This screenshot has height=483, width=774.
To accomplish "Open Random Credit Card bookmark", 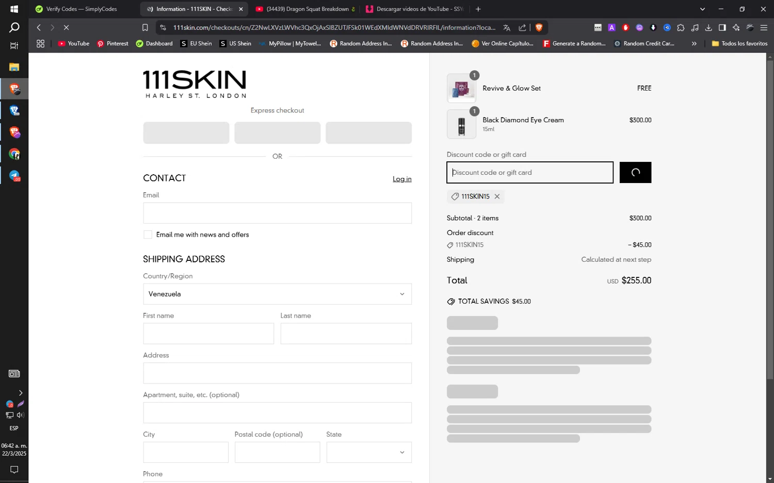I will click(x=644, y=44).
